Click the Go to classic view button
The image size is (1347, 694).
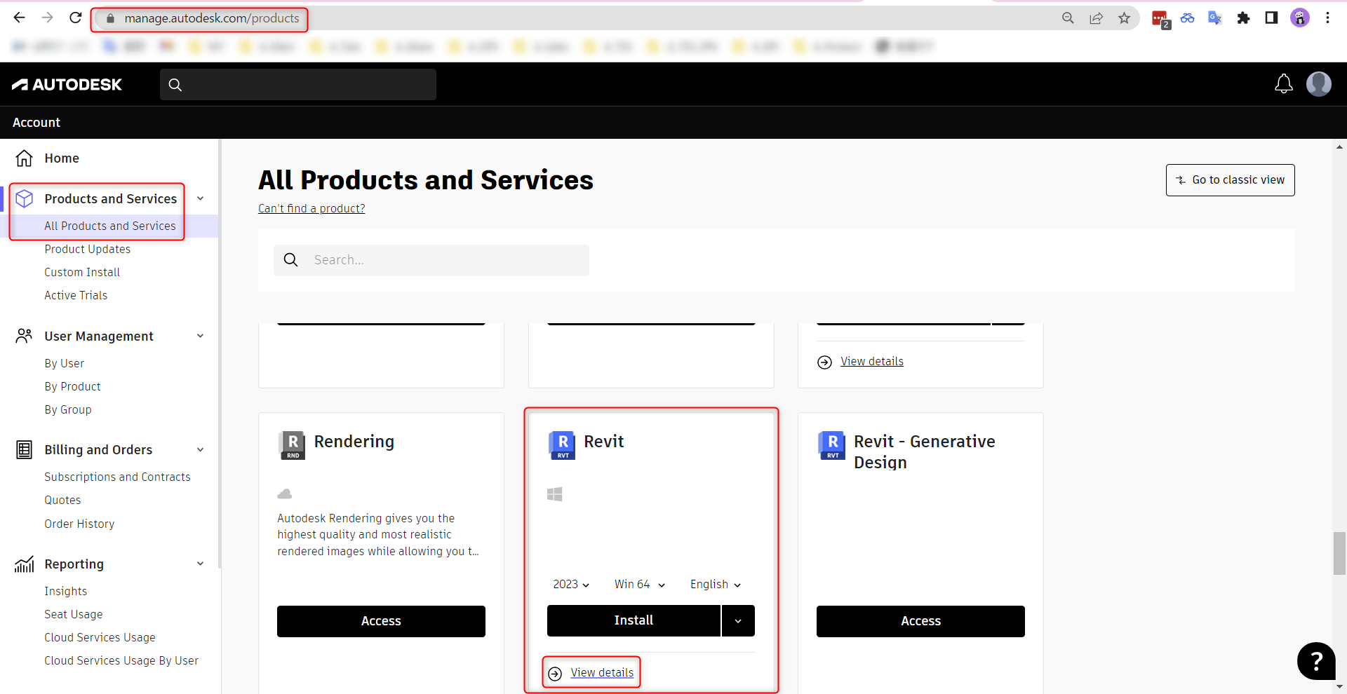1231,180
